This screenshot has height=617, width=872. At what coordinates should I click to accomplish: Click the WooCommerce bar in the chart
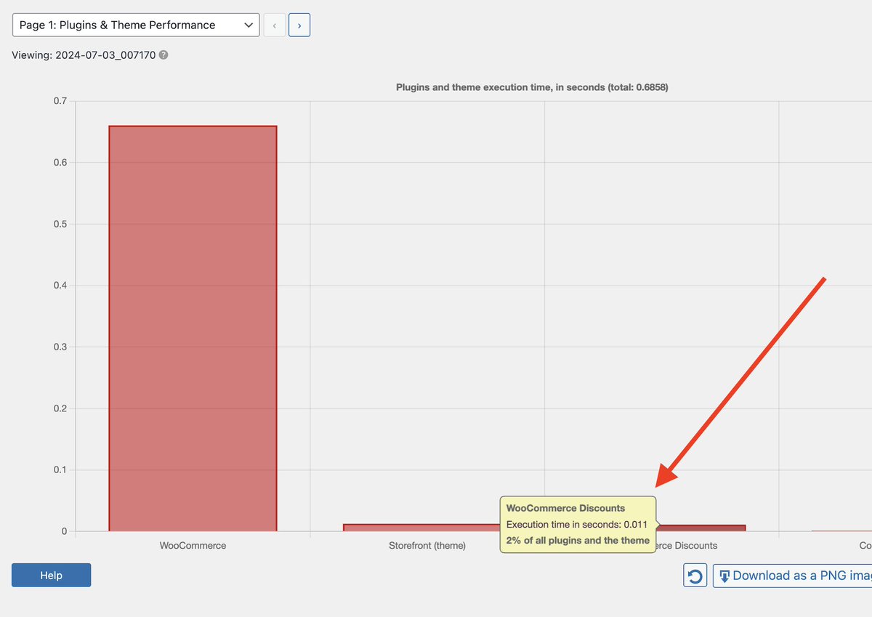coord(193,328)
